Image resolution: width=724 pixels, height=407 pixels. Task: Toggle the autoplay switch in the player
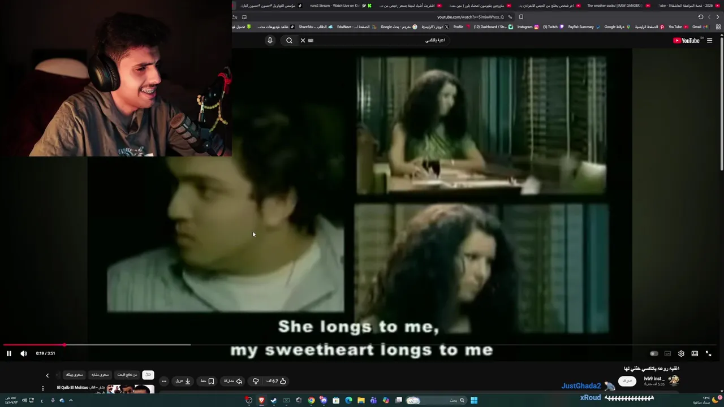coord(654,353)
